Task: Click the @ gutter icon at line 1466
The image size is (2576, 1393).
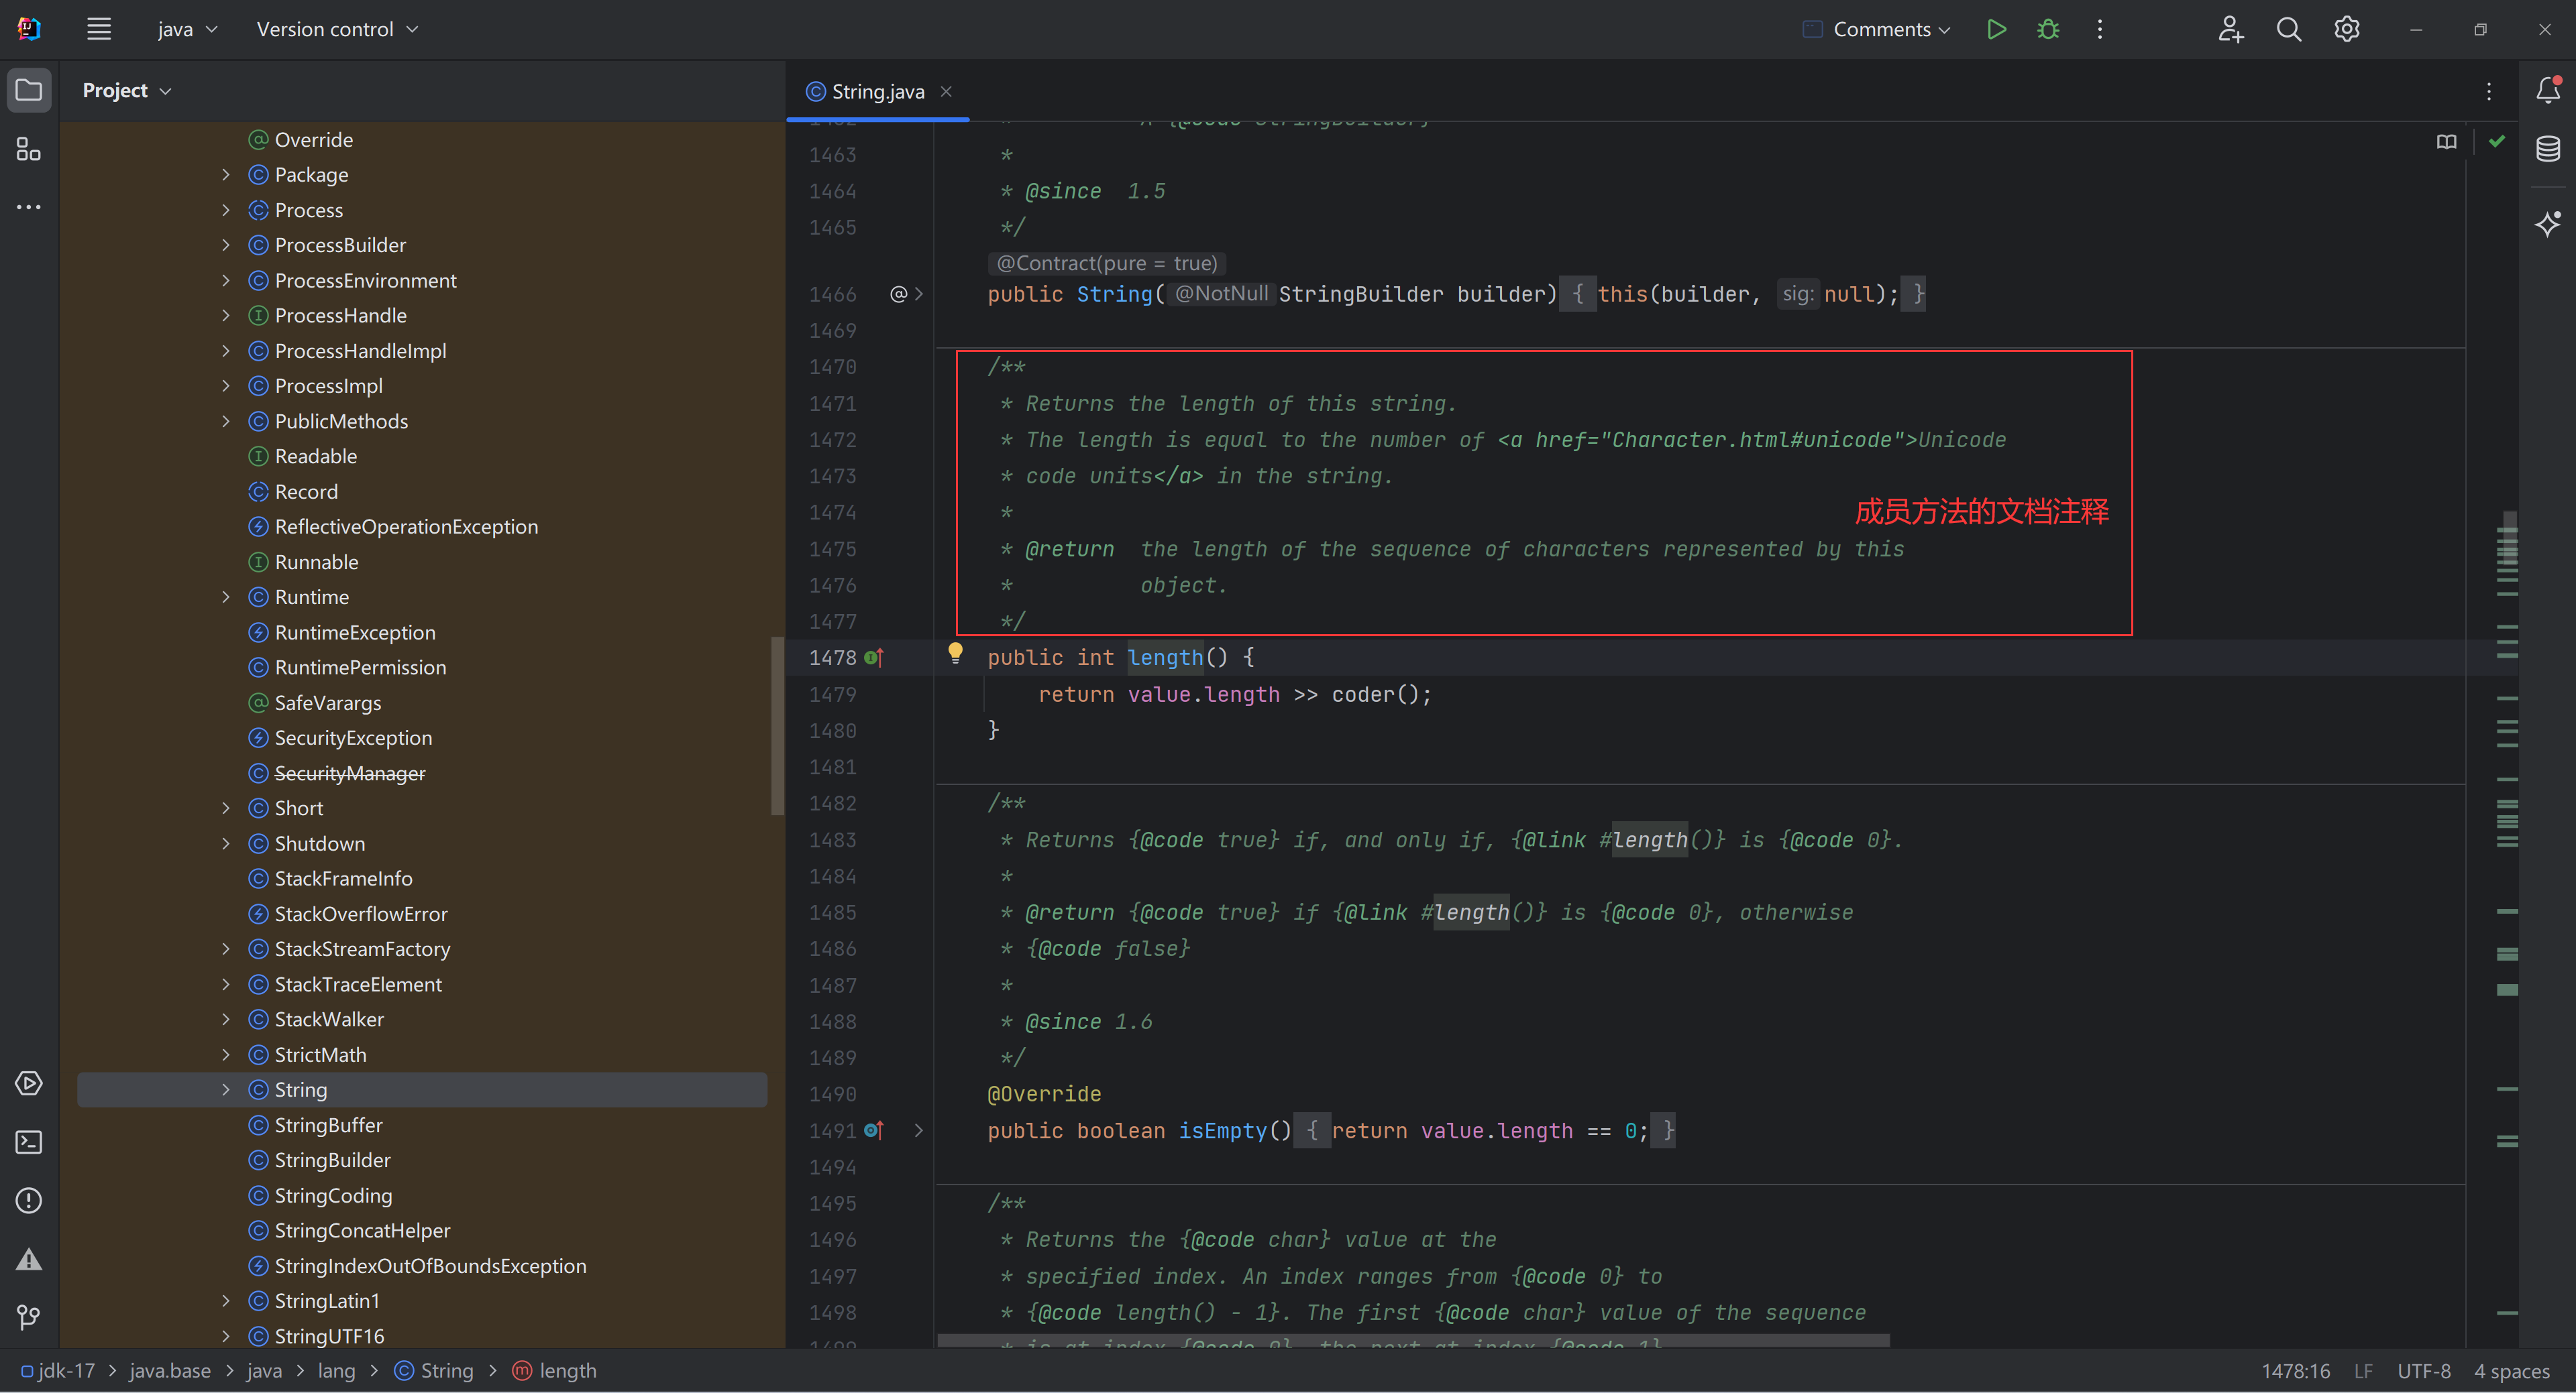Action: pyautogui.click(x=898, y=294)
